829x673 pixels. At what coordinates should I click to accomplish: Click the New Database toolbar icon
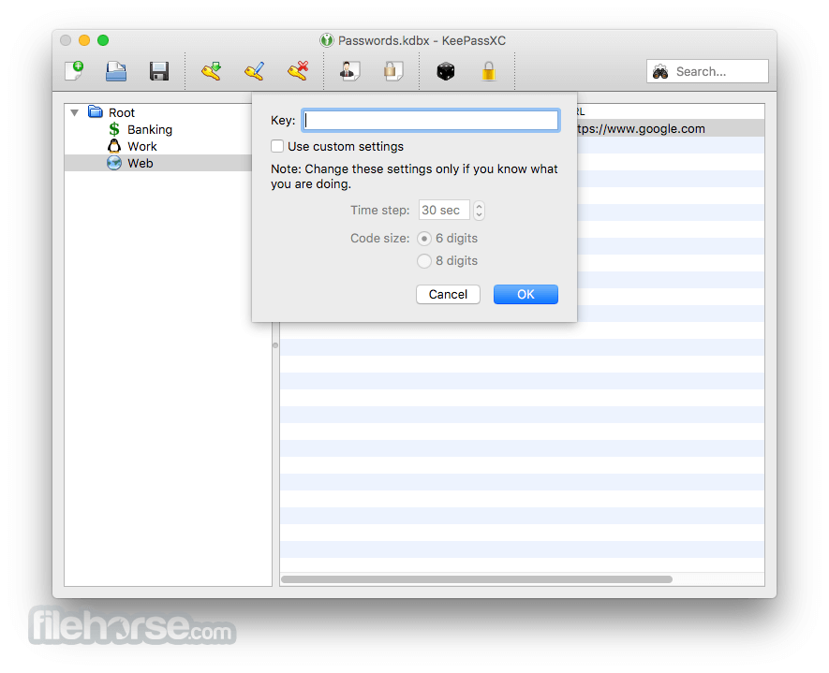click(74, 71)
